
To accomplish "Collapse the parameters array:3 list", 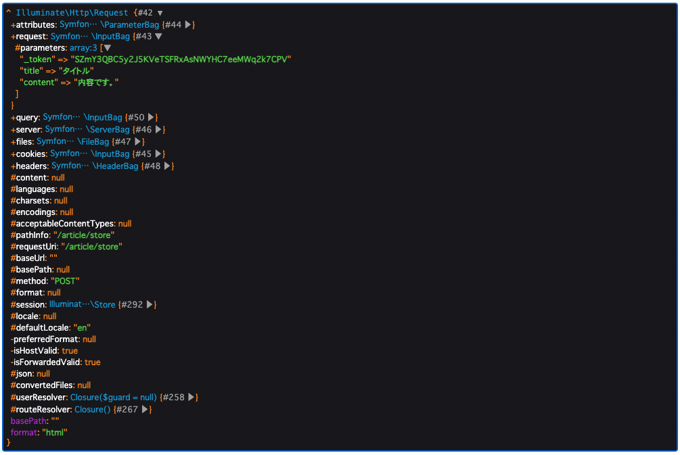I will 107,48.
